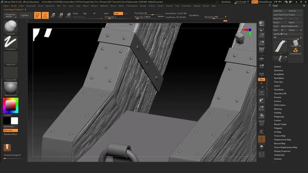Expand the Subtool subpalette

pos(277,67)
